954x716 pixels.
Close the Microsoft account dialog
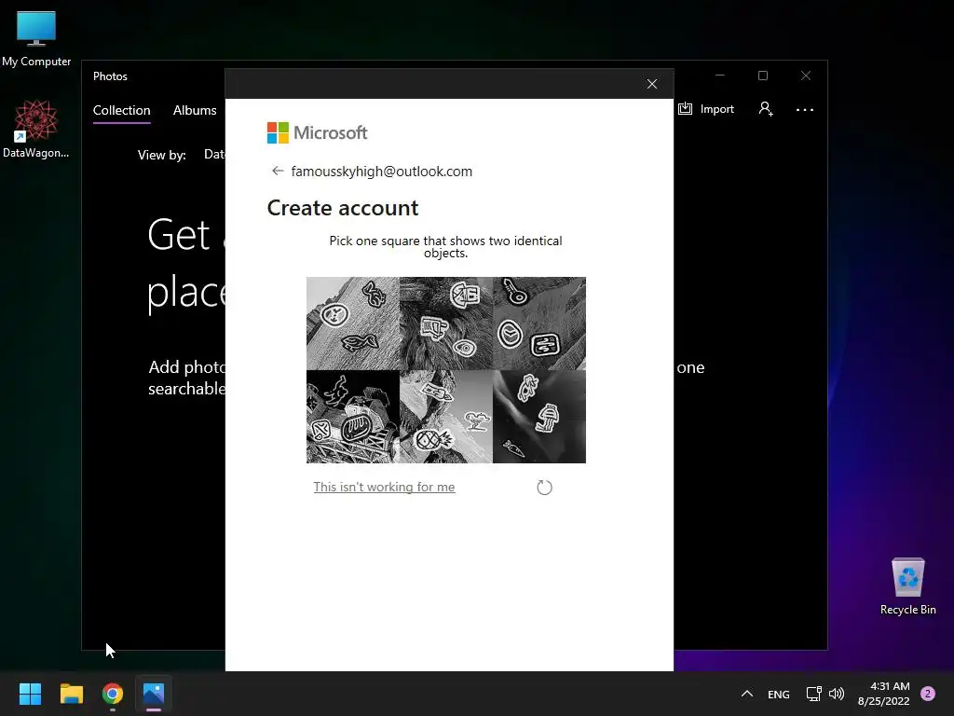[x=651, y=84]
